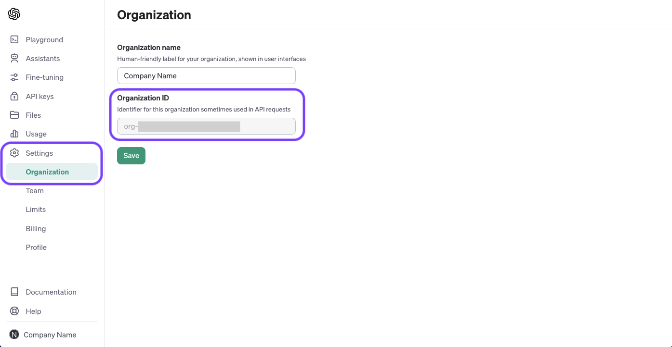
Task: Open the Profile settings section
Action: (36, 247)
